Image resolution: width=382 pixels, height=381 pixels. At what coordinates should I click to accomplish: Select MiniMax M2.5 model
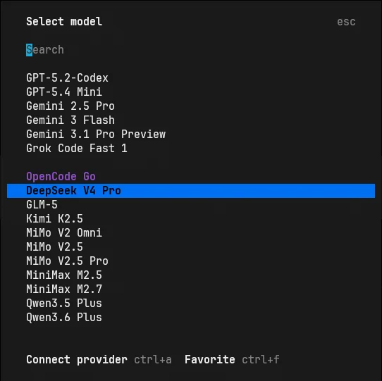pyautogui.click(x=191, y=275)
